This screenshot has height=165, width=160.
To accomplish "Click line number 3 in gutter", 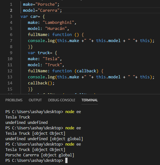I will 11,17.
